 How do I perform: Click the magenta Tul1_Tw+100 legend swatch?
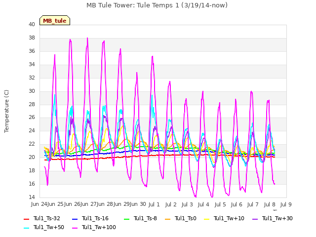tap(75, 228)
